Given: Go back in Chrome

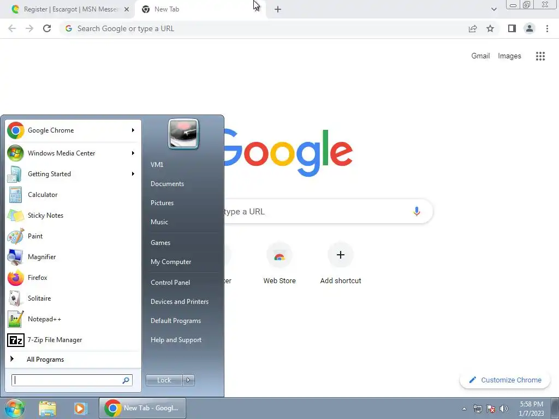Looking at the screenshot, I should [x=12, y=28].
